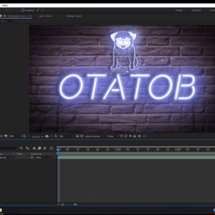This screenshot has width=215, height=215.
Task: Open the Graph Editor icon in timeline
Action: click(51, 148)
